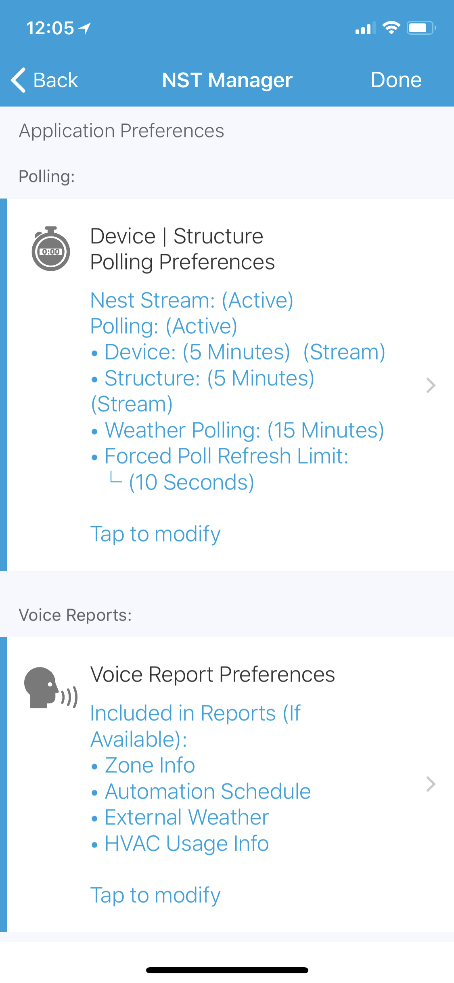Tap the location arrow beside the clock
Screen dimensions: 454x983
click(85, 28)
